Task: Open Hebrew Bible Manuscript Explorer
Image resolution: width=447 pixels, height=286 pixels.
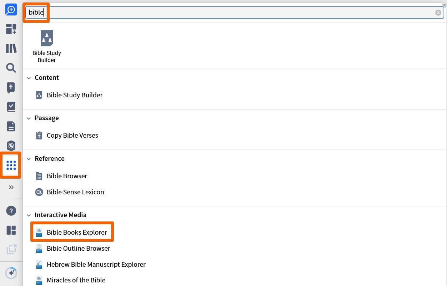Action: 91,265
